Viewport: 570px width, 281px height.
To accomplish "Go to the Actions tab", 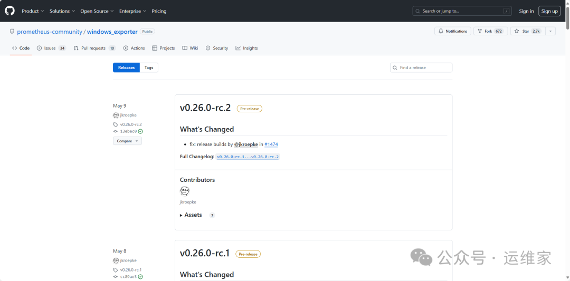I will [x=134, y=48].
